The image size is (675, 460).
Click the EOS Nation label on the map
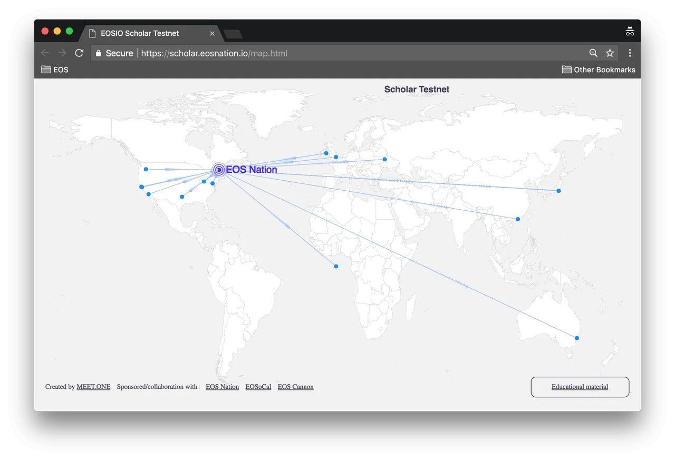(x=252, y=170)
